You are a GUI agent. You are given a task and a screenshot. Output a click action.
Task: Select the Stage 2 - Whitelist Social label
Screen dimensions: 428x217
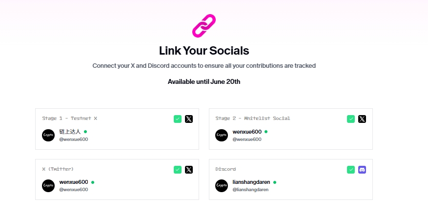point(252,118)
